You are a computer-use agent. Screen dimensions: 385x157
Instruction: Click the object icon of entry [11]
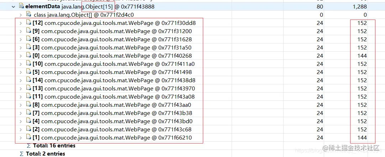tap(29, 96)
